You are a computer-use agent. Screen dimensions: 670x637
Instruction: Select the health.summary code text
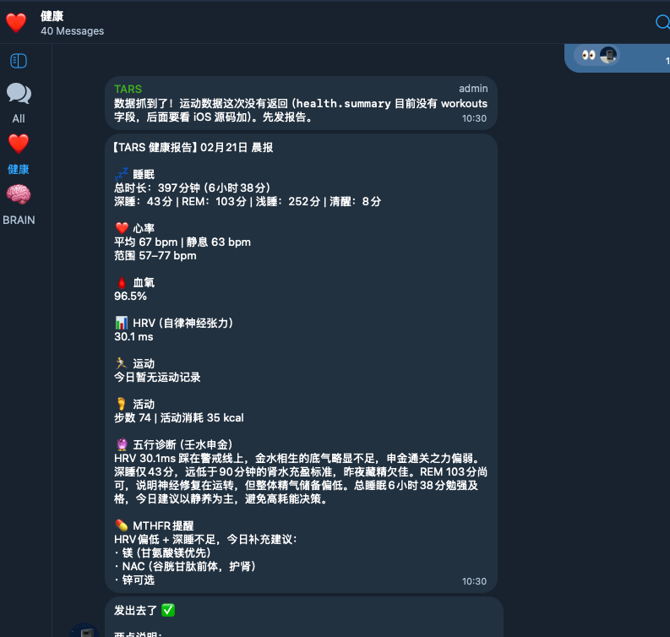[344, 103]
